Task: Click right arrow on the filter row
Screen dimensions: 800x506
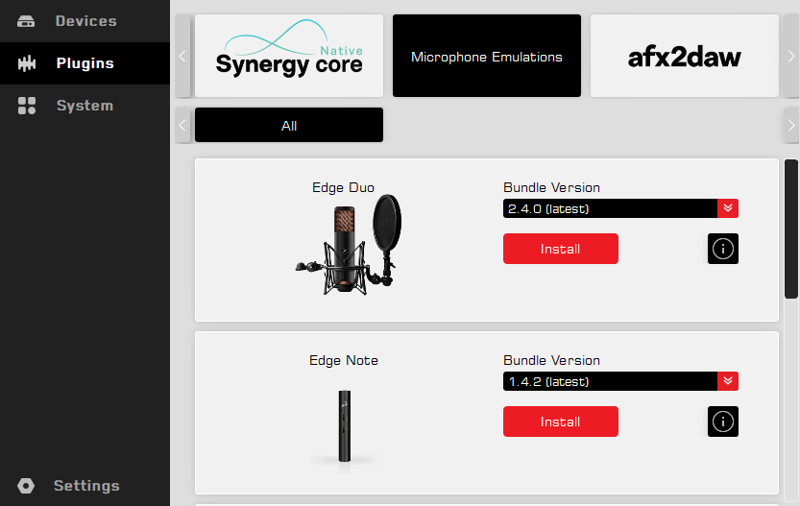Action: click(791, 125)
